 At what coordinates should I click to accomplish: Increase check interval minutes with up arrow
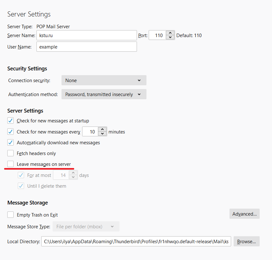coord(102,129)
